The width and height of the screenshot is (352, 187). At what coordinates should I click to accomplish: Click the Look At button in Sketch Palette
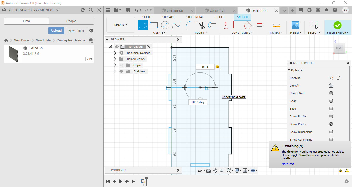pos(331,86)
